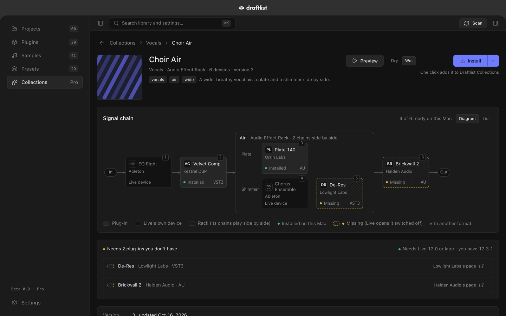Screen dimensions: 506x316
Task: Click the Chorus-Ensemble device icon
Action: pos(269,187)
